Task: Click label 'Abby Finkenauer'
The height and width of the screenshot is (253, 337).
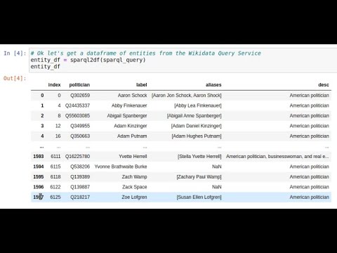Action: pyautogui.click(x=129, y=105)
